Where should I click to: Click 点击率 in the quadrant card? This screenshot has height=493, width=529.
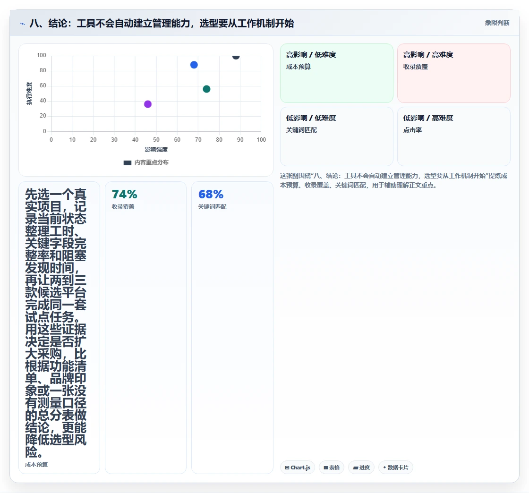413,130
